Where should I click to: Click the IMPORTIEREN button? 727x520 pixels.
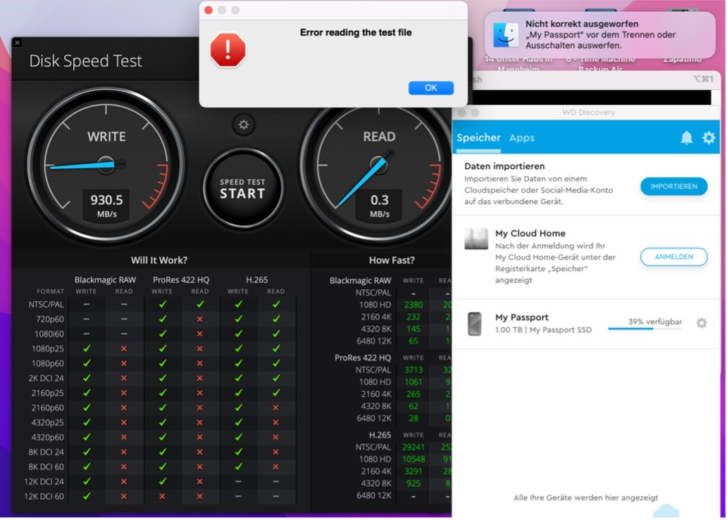(x=673, y=186)
